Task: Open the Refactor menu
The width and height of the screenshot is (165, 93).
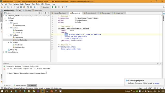Action: pyautogui.click(x=28, y=4)
